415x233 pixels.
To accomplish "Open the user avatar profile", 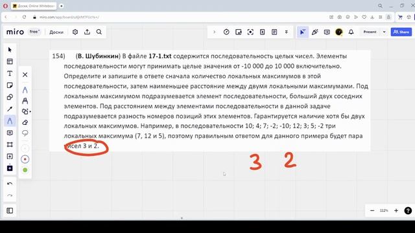I will tap(339, 32).
